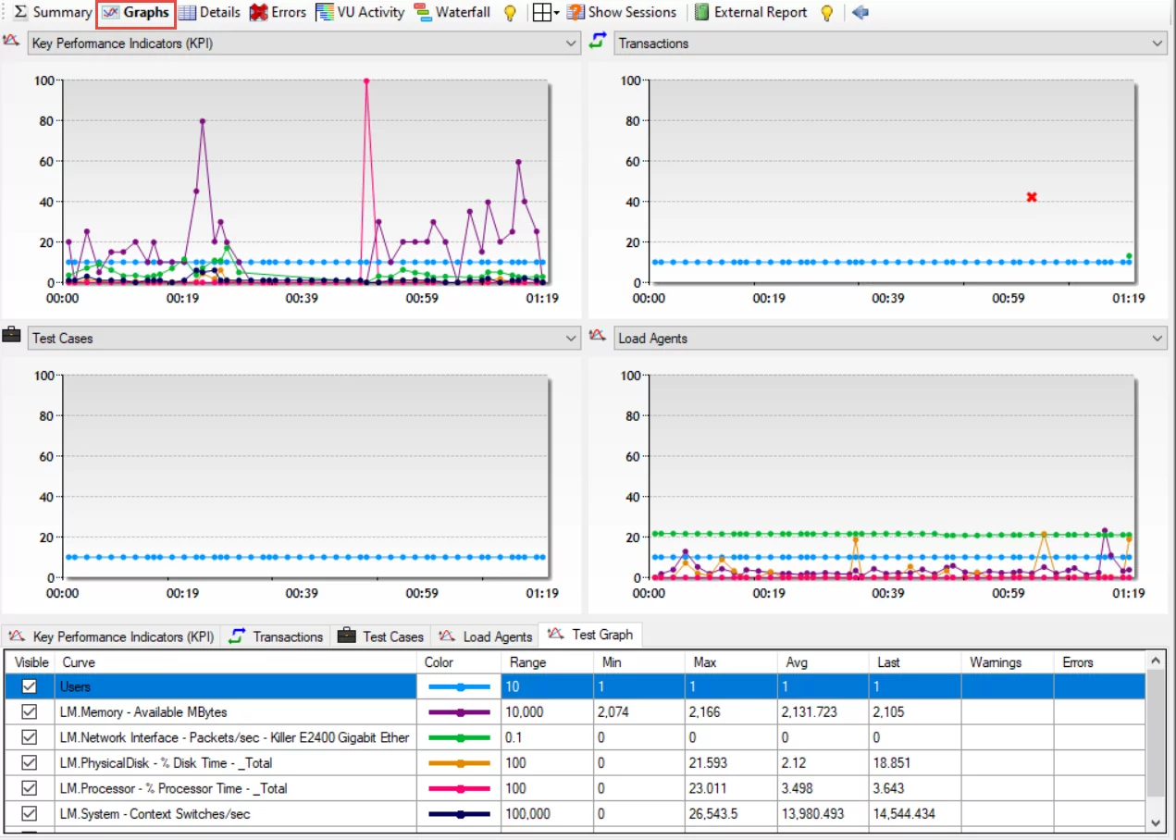Click the curve table scroll up arrow
This screenshot has width=1176, height=840.
[1155, 661]
